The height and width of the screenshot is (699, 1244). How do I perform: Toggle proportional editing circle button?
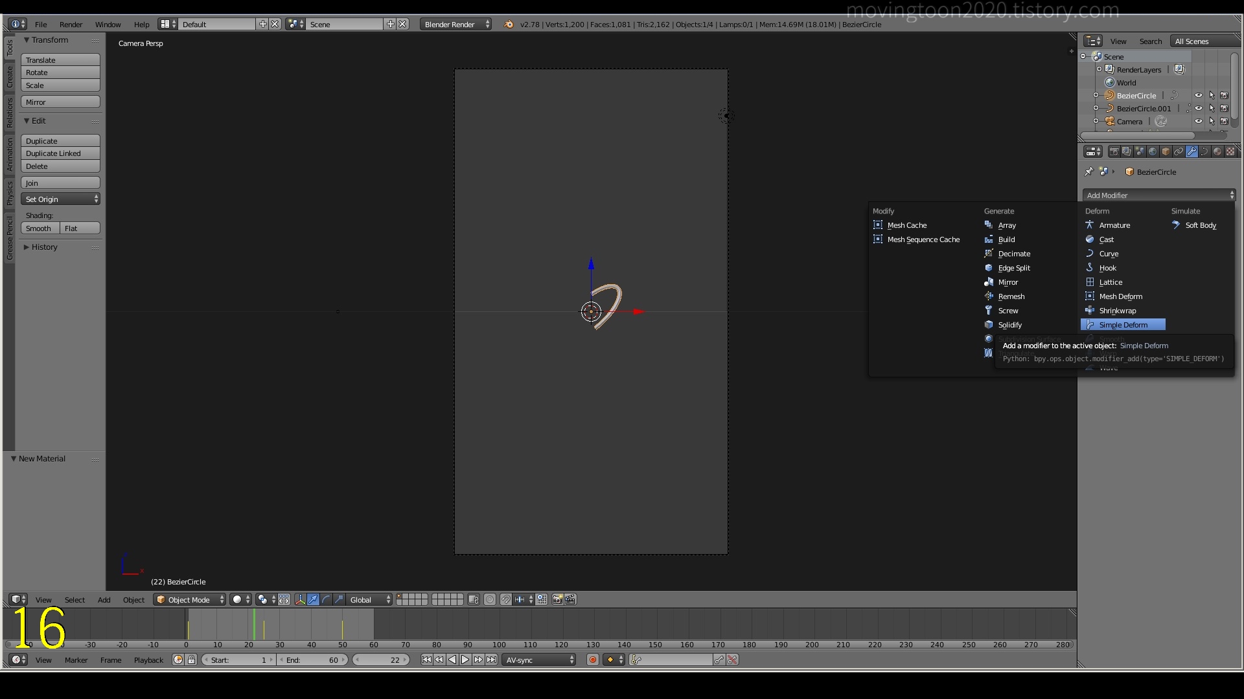(490, 599)
